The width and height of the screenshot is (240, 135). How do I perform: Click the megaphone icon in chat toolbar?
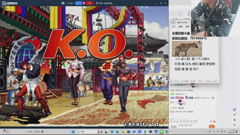point(174,121)
